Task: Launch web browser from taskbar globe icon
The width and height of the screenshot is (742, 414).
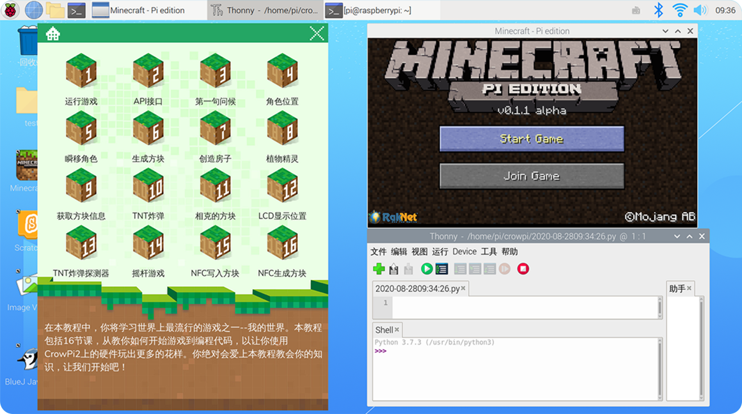Action: pyautogui.click(x=34, y=10)
